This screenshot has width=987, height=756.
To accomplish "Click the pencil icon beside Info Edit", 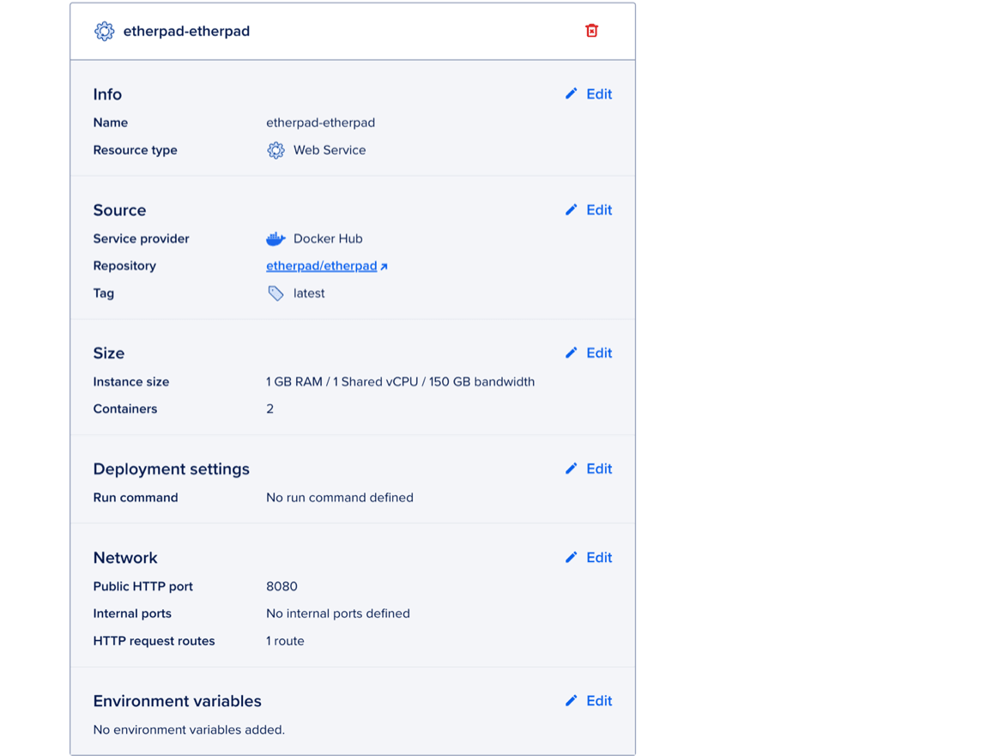I will pyautogui.click(x=571, y=94).
